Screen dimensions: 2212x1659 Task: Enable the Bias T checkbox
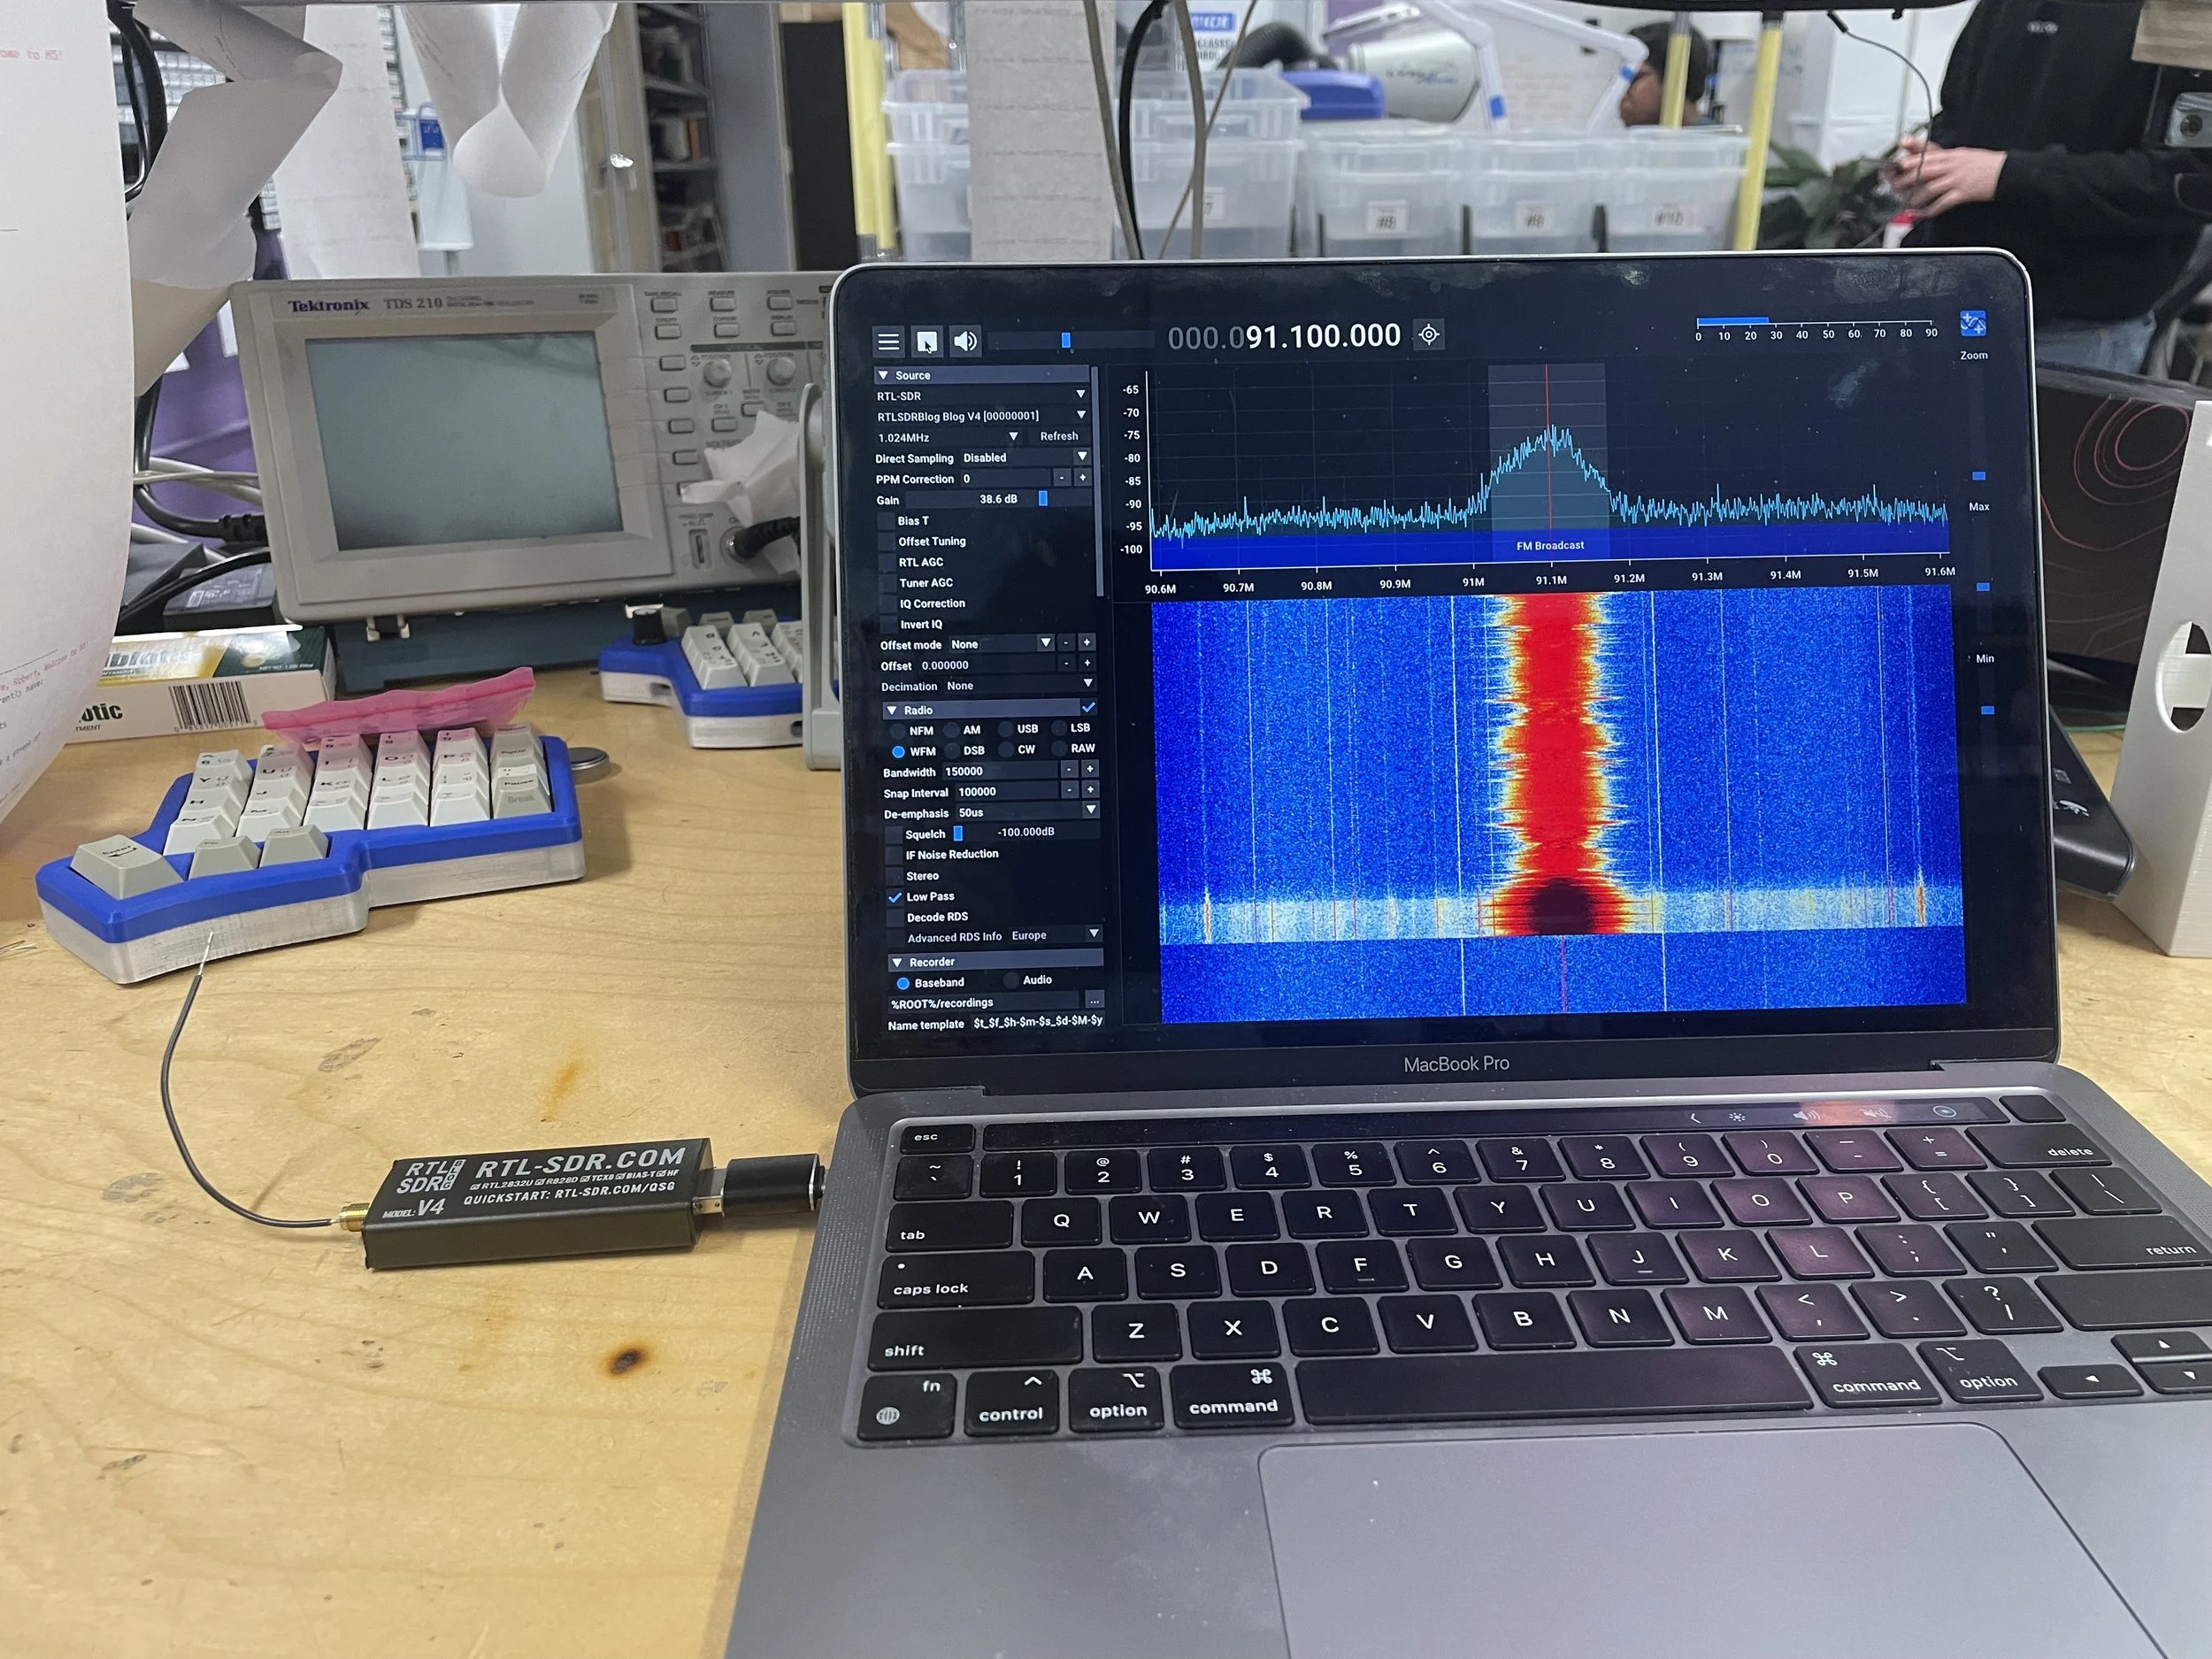[885, 521]
